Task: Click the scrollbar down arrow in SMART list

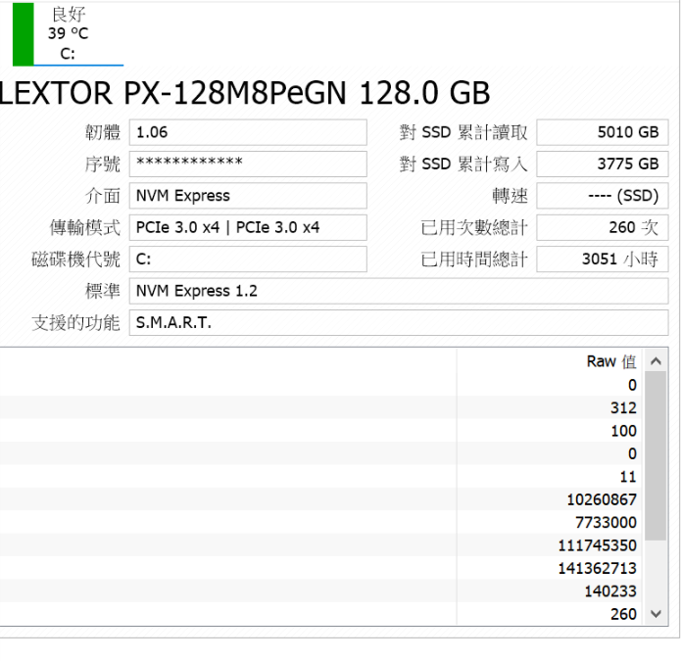Action: (x=656, y=614)
